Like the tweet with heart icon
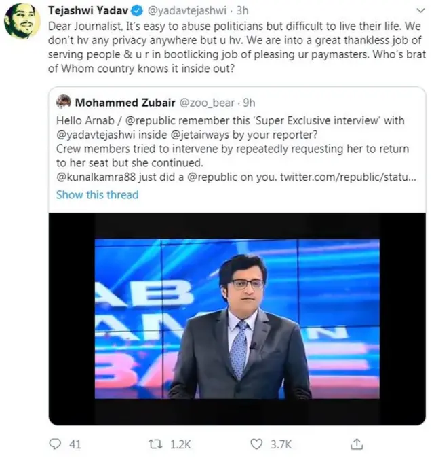Screen dimensions: 434x458 (256, 444)
